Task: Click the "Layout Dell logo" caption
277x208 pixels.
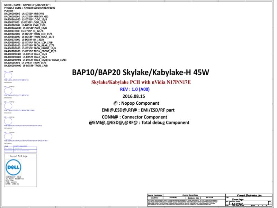Action: pyautogui.click(x=19, y=156)
